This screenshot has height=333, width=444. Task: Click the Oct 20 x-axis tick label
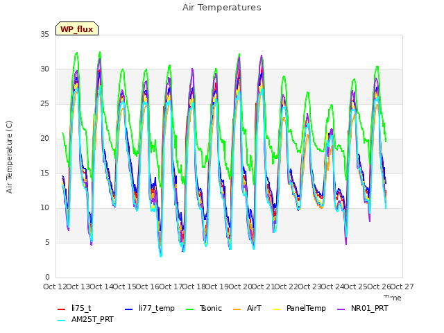240,287
